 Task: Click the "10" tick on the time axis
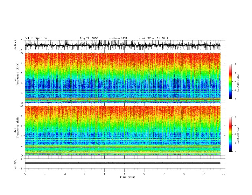click(224, 174)
